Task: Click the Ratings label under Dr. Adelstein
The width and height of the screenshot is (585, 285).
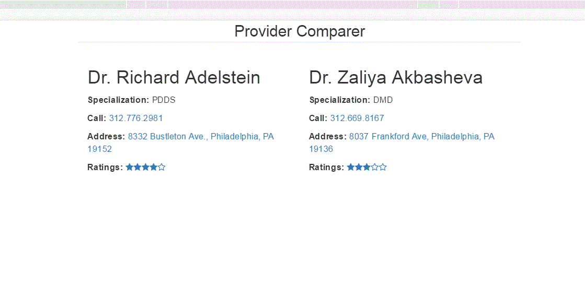Action: 105,167
